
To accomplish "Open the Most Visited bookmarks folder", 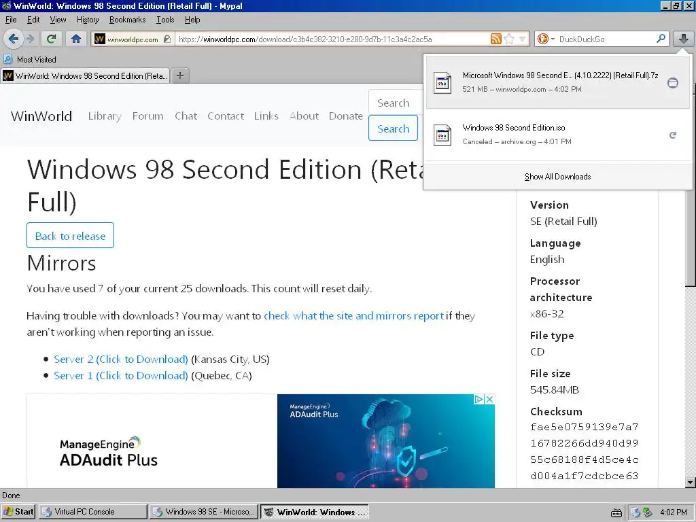I will [x=30, y=60].
